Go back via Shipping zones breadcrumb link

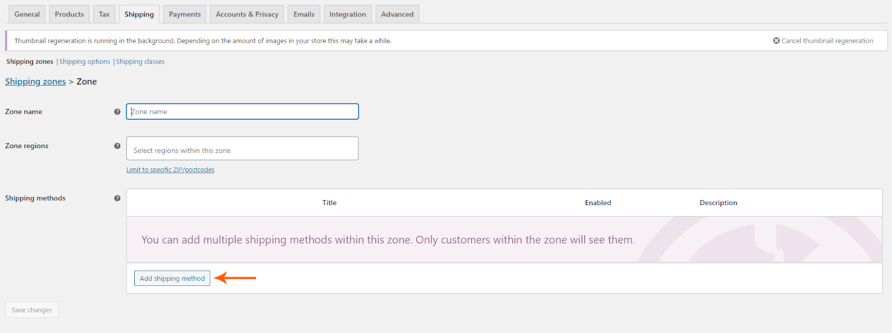pos(36,81)
